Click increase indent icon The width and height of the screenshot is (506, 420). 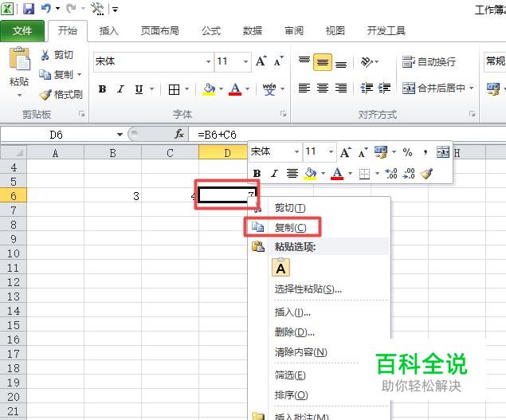[384, 88]
